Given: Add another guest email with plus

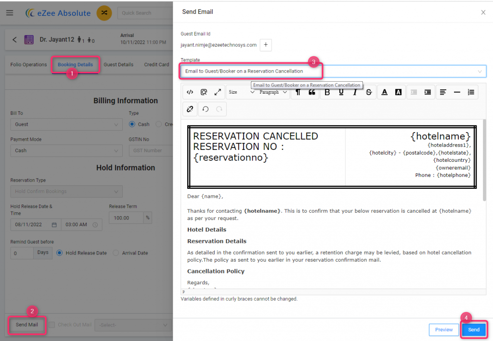Looking at the screenshot, I should tap(266, 45).
